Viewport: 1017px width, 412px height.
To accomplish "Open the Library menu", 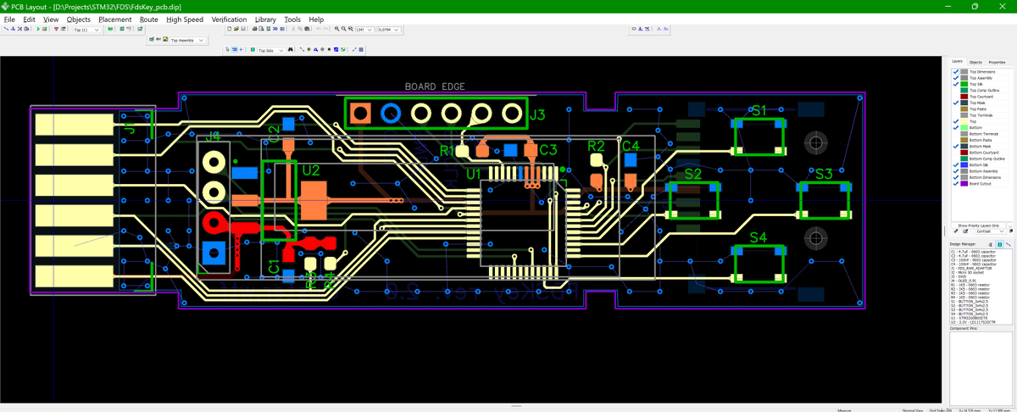I will [265, 19].
